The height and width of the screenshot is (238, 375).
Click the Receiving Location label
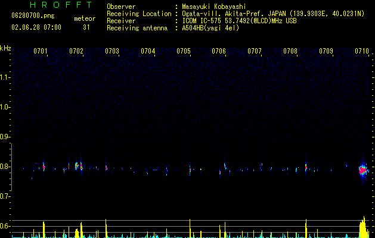(139, 14)
